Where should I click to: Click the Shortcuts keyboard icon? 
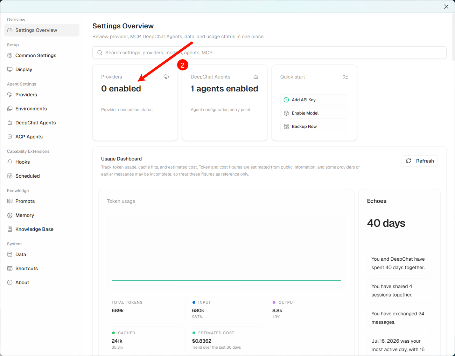(10, 268)
